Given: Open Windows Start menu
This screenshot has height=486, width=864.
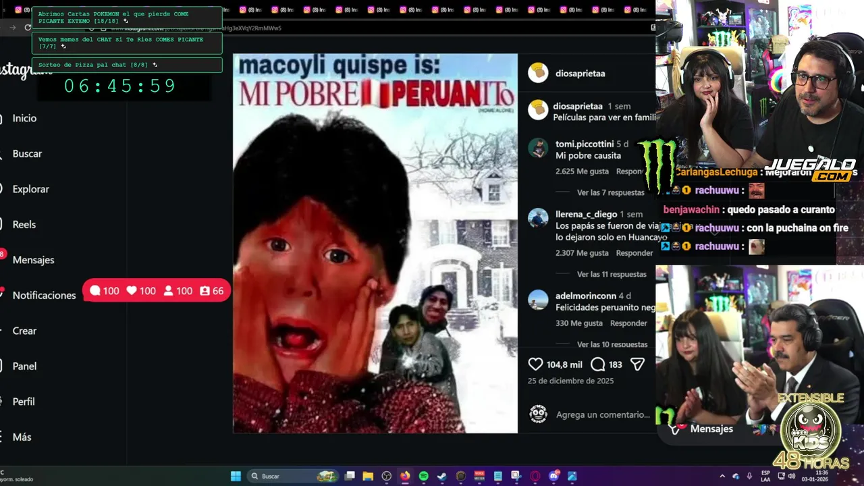Looking at the screenshot, I should (236, 476).
